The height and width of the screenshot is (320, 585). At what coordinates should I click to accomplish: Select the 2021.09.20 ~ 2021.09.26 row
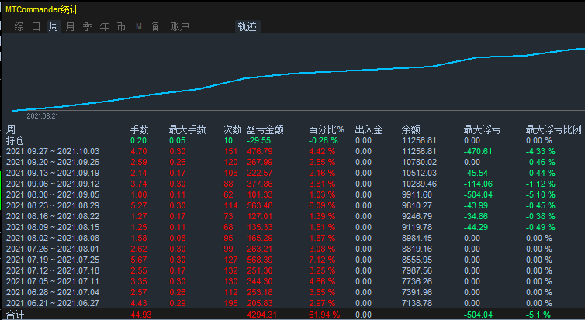(292, 162)
